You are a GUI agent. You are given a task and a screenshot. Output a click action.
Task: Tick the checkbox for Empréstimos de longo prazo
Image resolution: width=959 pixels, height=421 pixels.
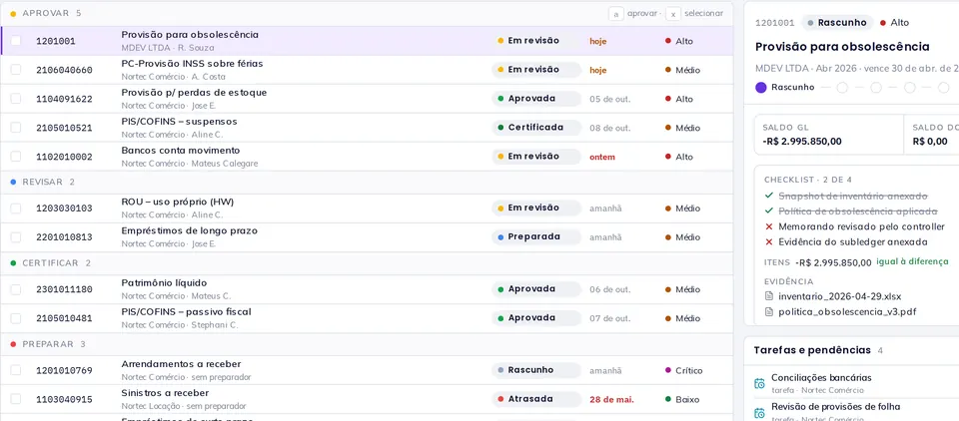[x=16, y=237]
